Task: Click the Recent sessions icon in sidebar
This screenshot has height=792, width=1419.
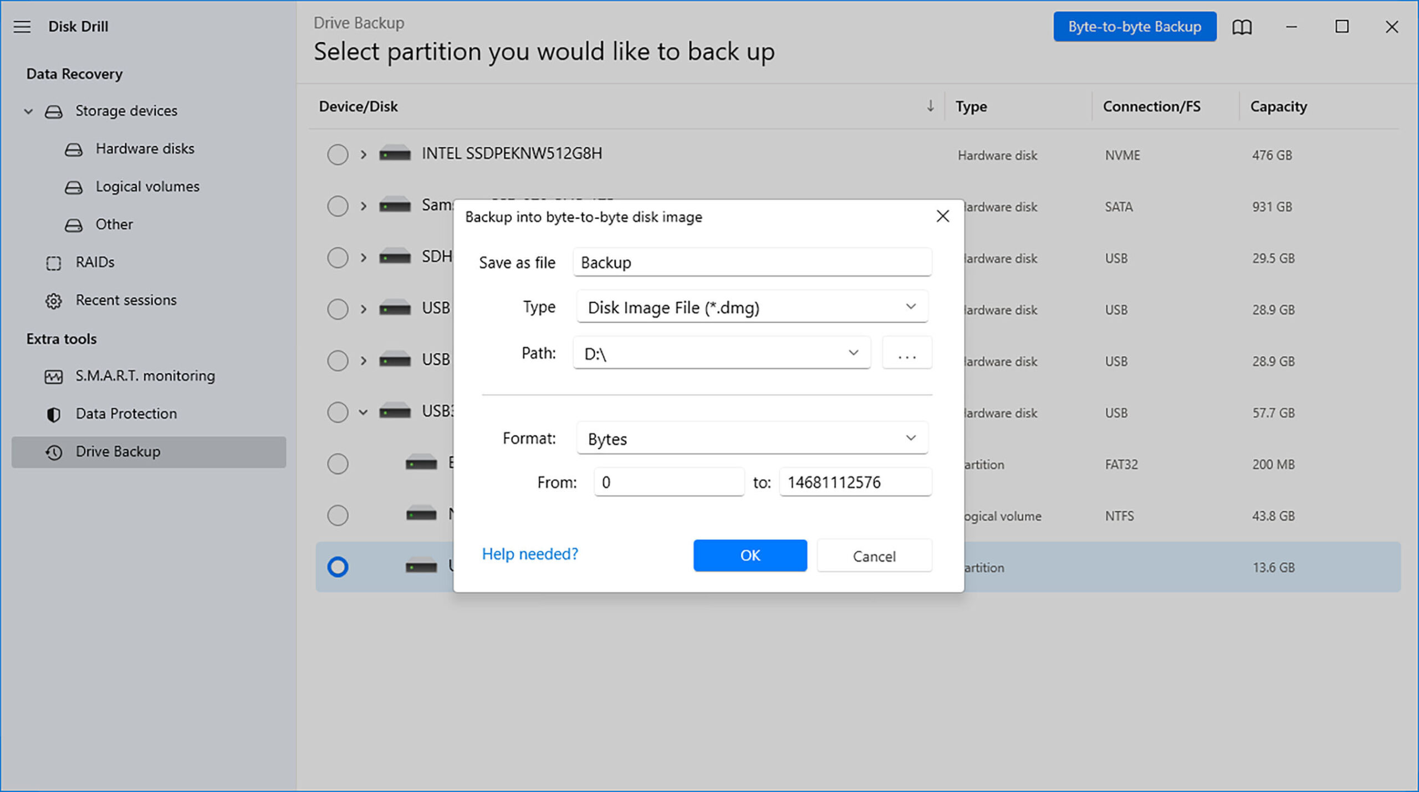Action: 54,300
